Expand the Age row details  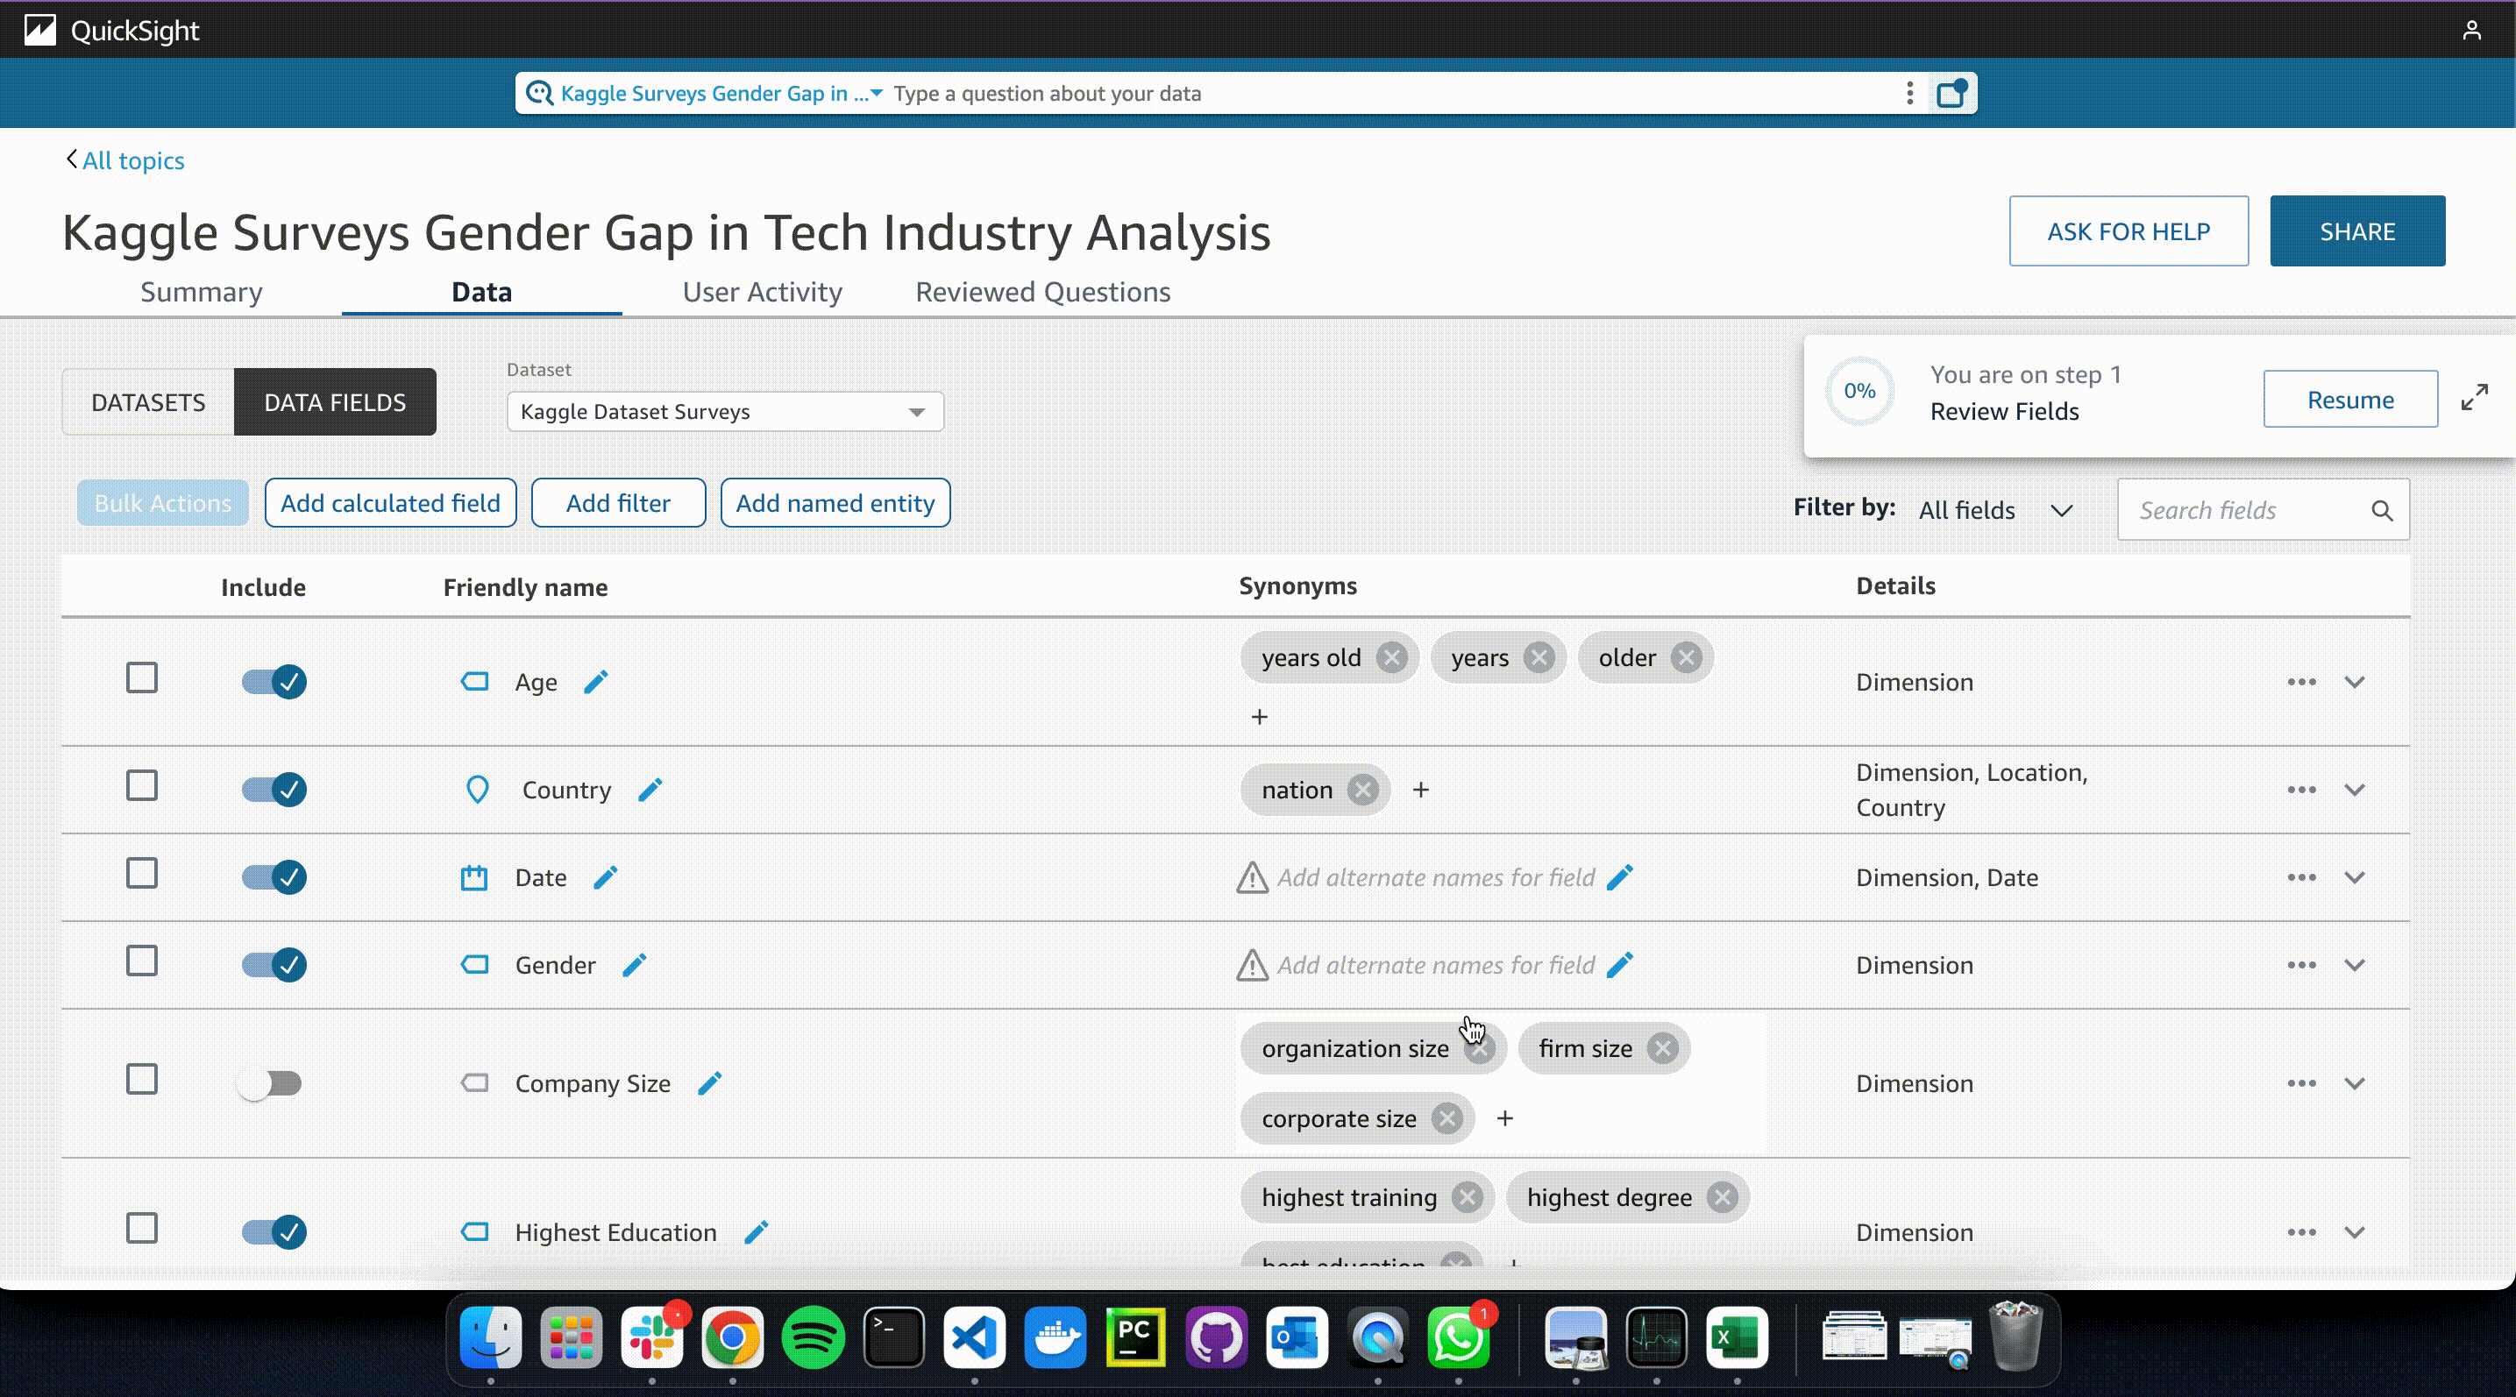(x=2355, y=682)
